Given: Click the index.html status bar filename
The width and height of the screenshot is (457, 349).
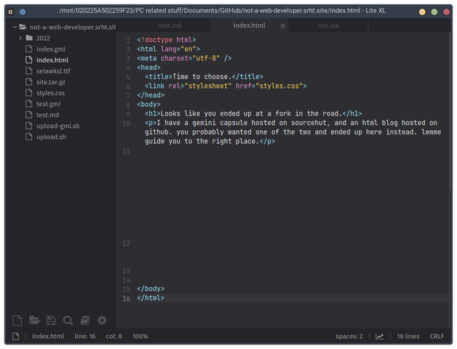Looking at the screenshot, I should click(48, 336).
